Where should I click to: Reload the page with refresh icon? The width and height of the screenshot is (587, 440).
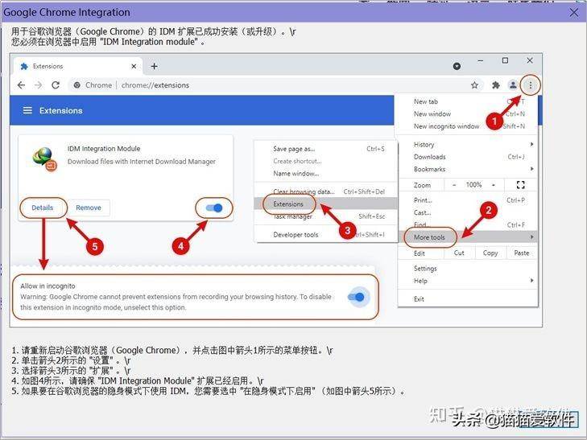[56, 85]
